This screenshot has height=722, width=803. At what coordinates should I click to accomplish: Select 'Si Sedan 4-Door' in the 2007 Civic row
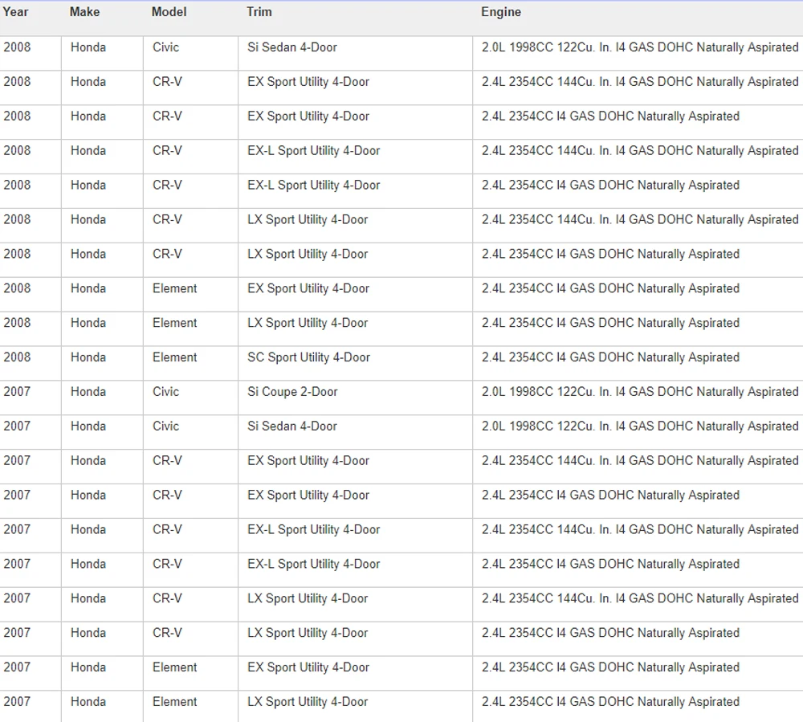click(292, 426)
